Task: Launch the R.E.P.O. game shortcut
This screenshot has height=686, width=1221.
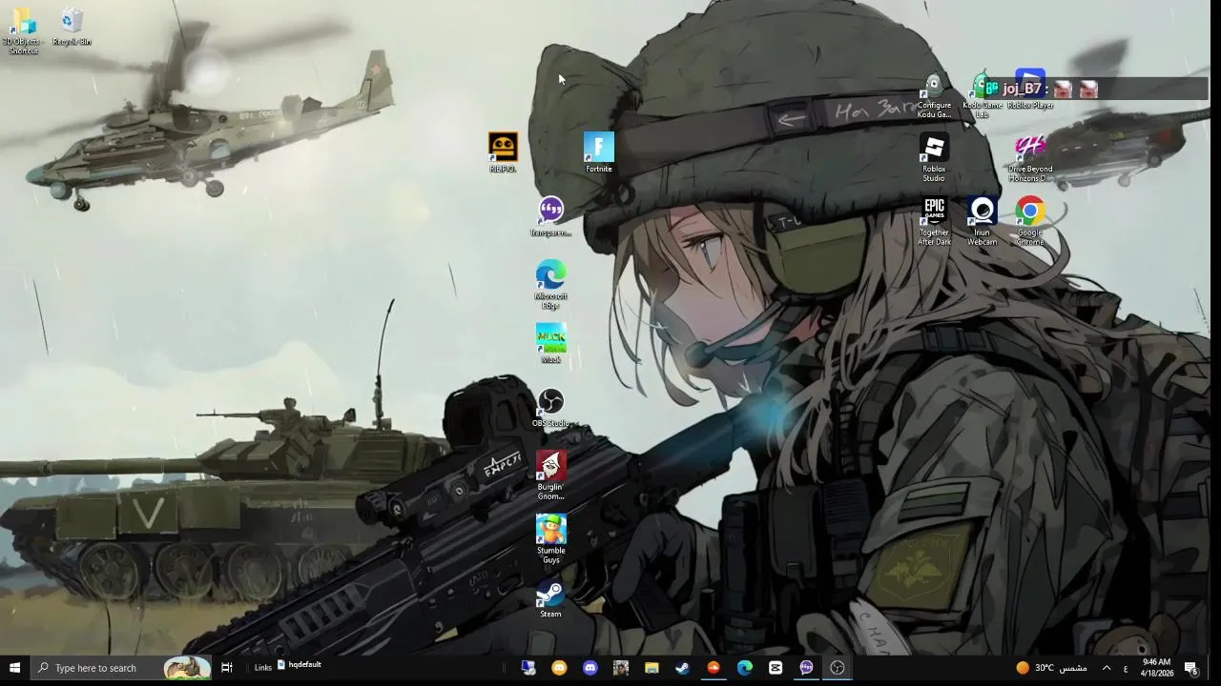Action: (503, 152)
